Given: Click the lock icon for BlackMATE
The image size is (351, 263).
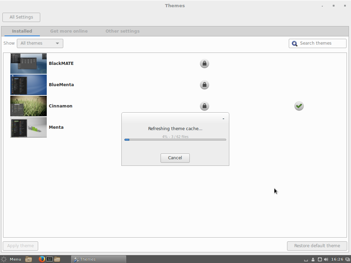Looking at the screenshot, I should click(204, 64).
